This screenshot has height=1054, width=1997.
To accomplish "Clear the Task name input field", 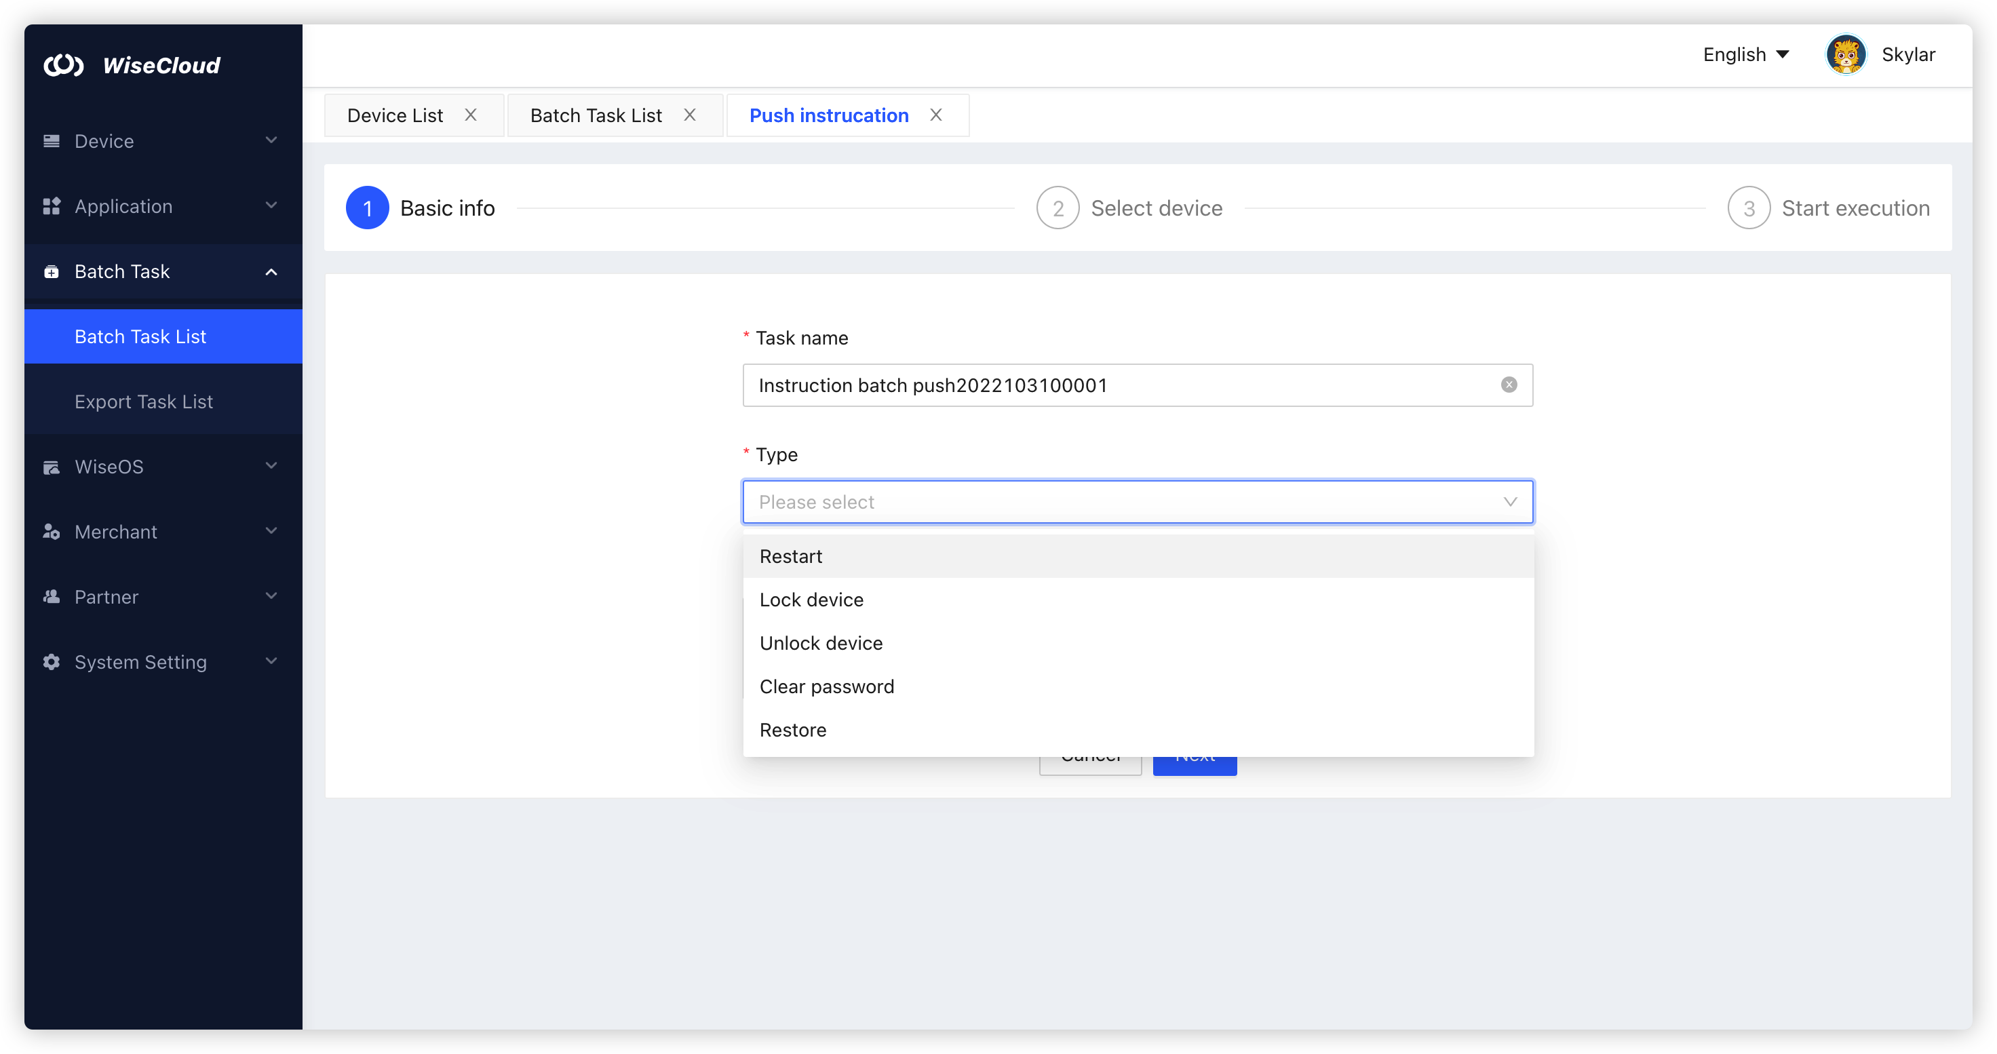I will (1509, 385).
